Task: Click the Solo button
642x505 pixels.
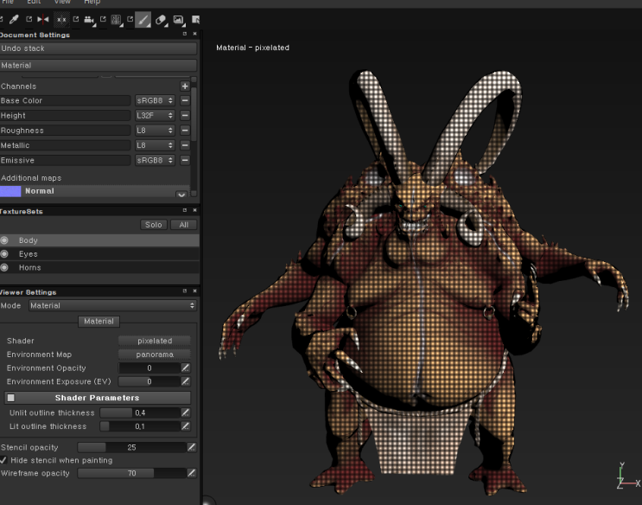Action: tap(154, 225)
